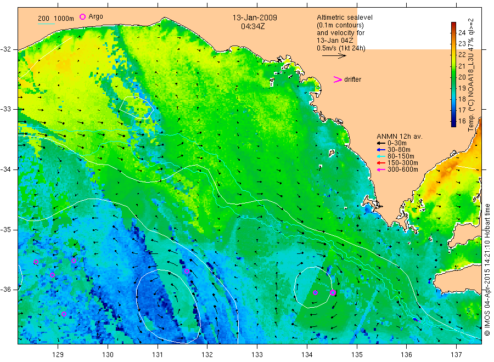
Task: Select the Argo marker near 129.3°E, 35.5°S
Action: pos(74,261)
